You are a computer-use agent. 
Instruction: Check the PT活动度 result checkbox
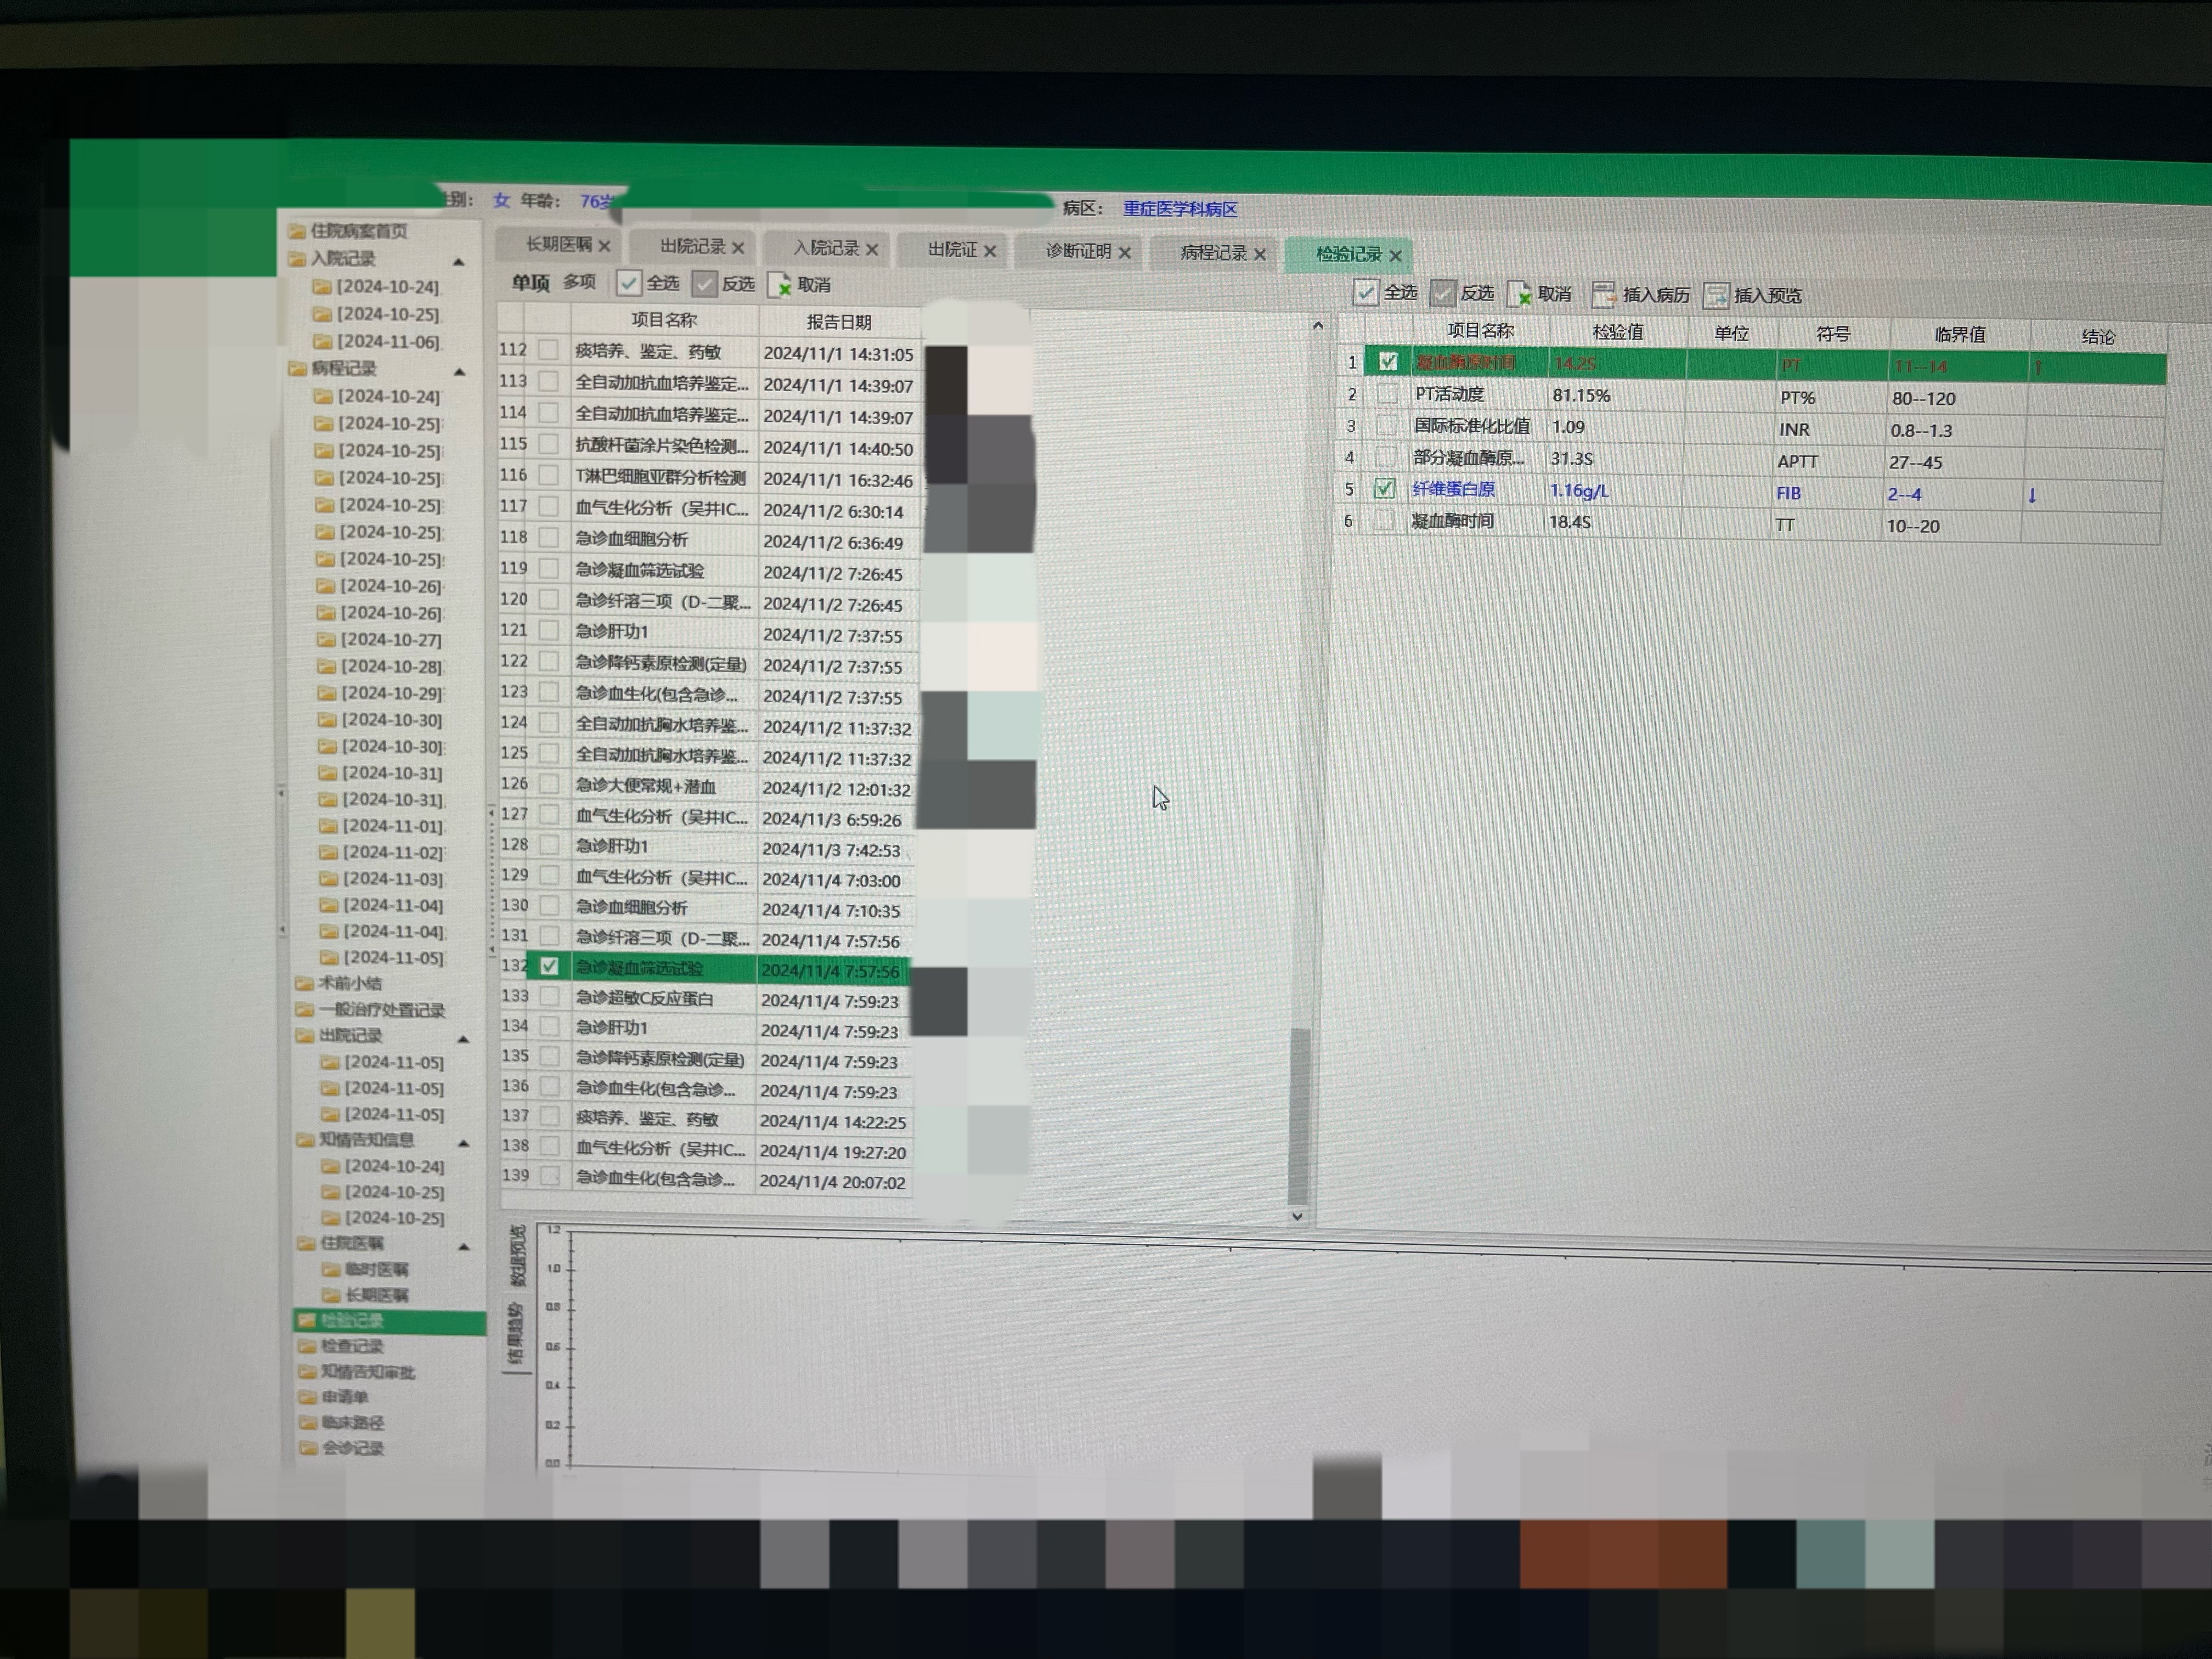click(x=1387, y=393)
